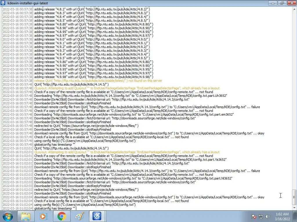Screen dimensions: 297x222
Task: Select the 00:57:49 download line ending okay
Action: coord(133,133)
